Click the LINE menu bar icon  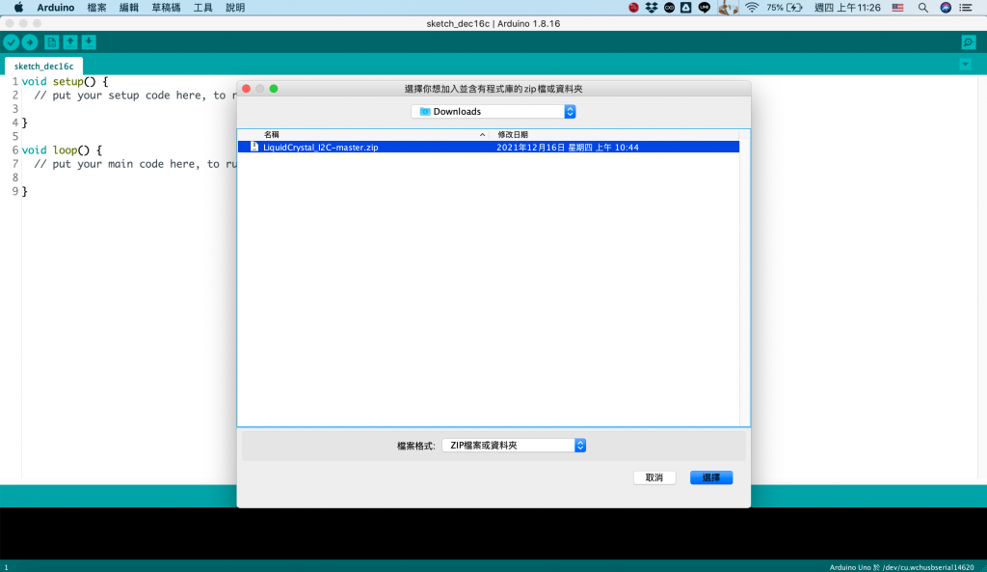tap(705, 8)
